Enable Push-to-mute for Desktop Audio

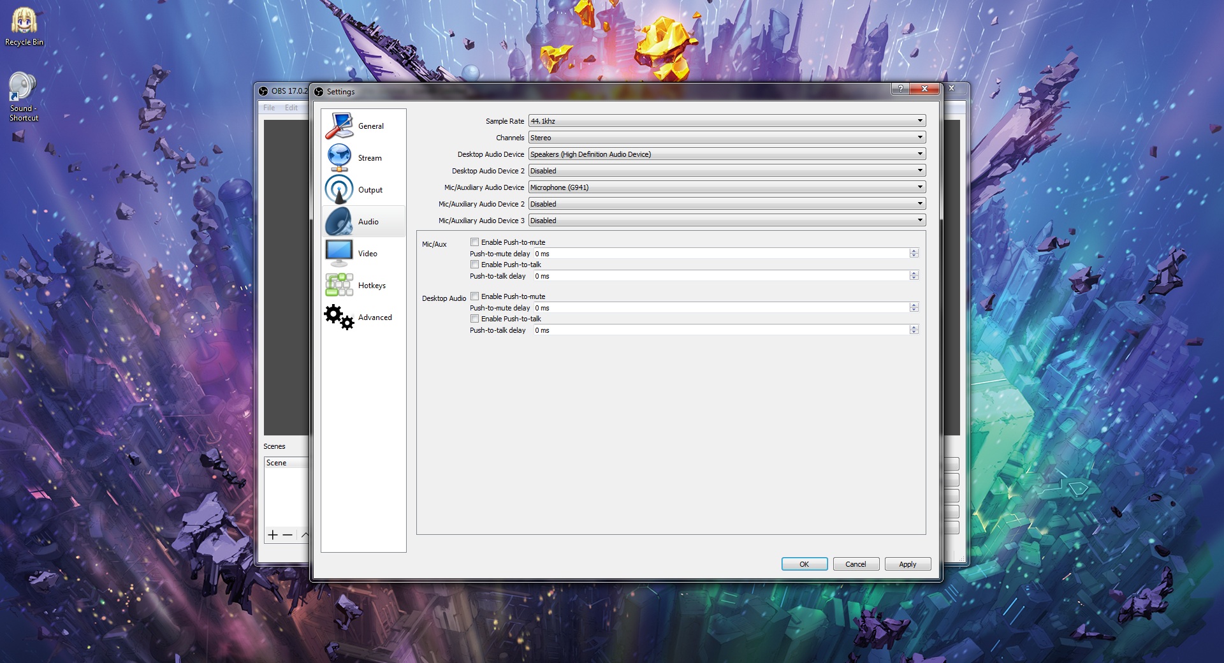click(474, 296)
